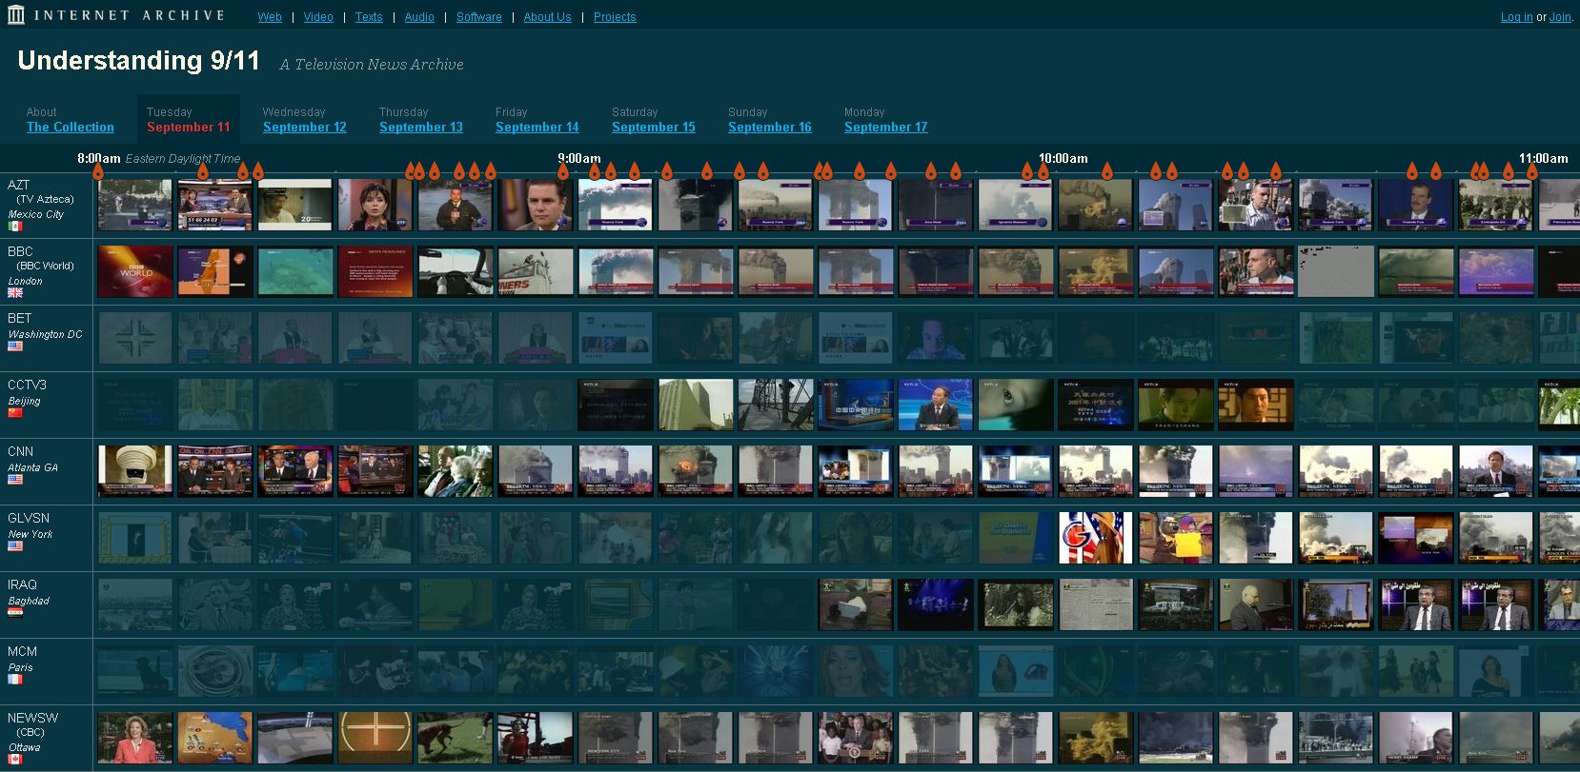Click the Iraqi flag under IRAQ Baghdad
Viewport: 1580px width, 772px height.
(15, 612)
